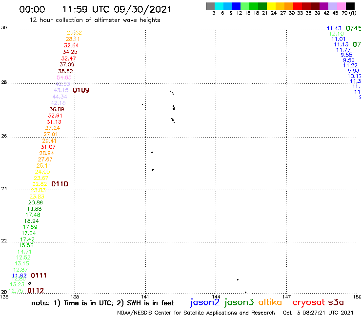Click the wave height value 36.89
The width and height of the screenshot is (361, 317).
57,109
